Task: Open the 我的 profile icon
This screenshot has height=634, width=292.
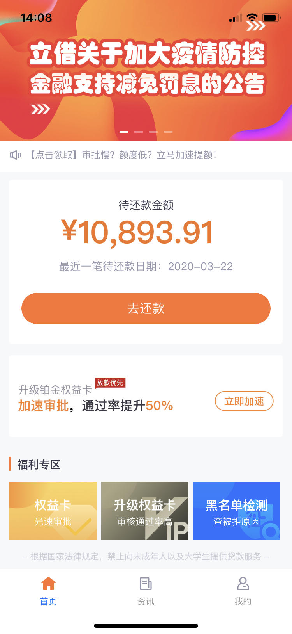Action: tap(243, 584)
